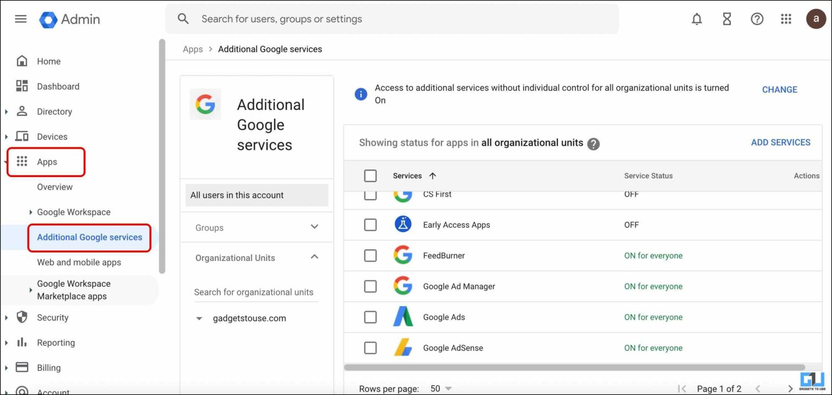Click the Early Access Apps flask icon
The width and height of the screenshot is (832, 395).
pyautogui.click(x=402, y=225)
